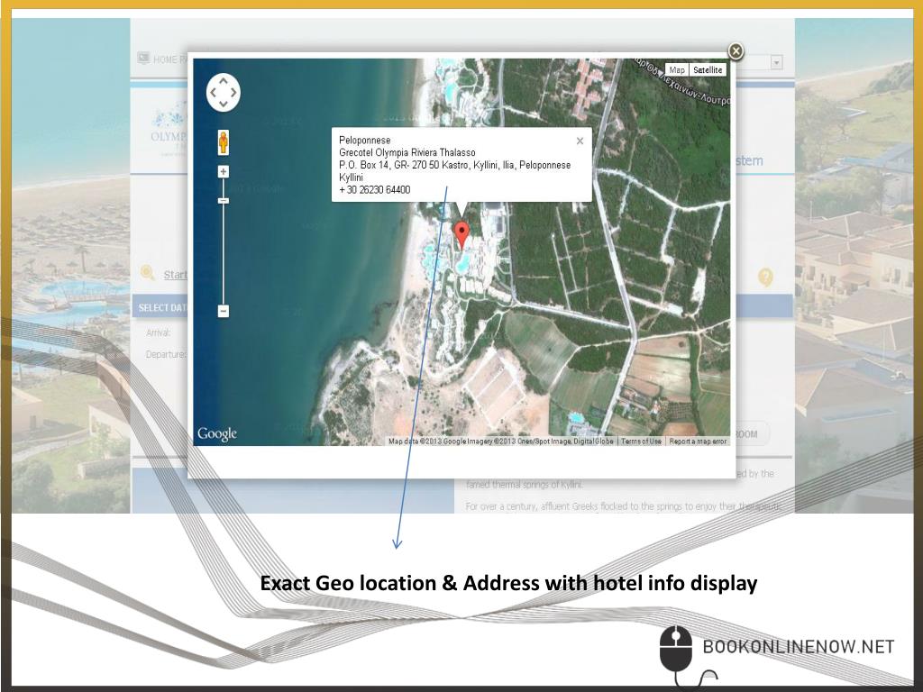Zoom out using the minus button

point(224,311)
